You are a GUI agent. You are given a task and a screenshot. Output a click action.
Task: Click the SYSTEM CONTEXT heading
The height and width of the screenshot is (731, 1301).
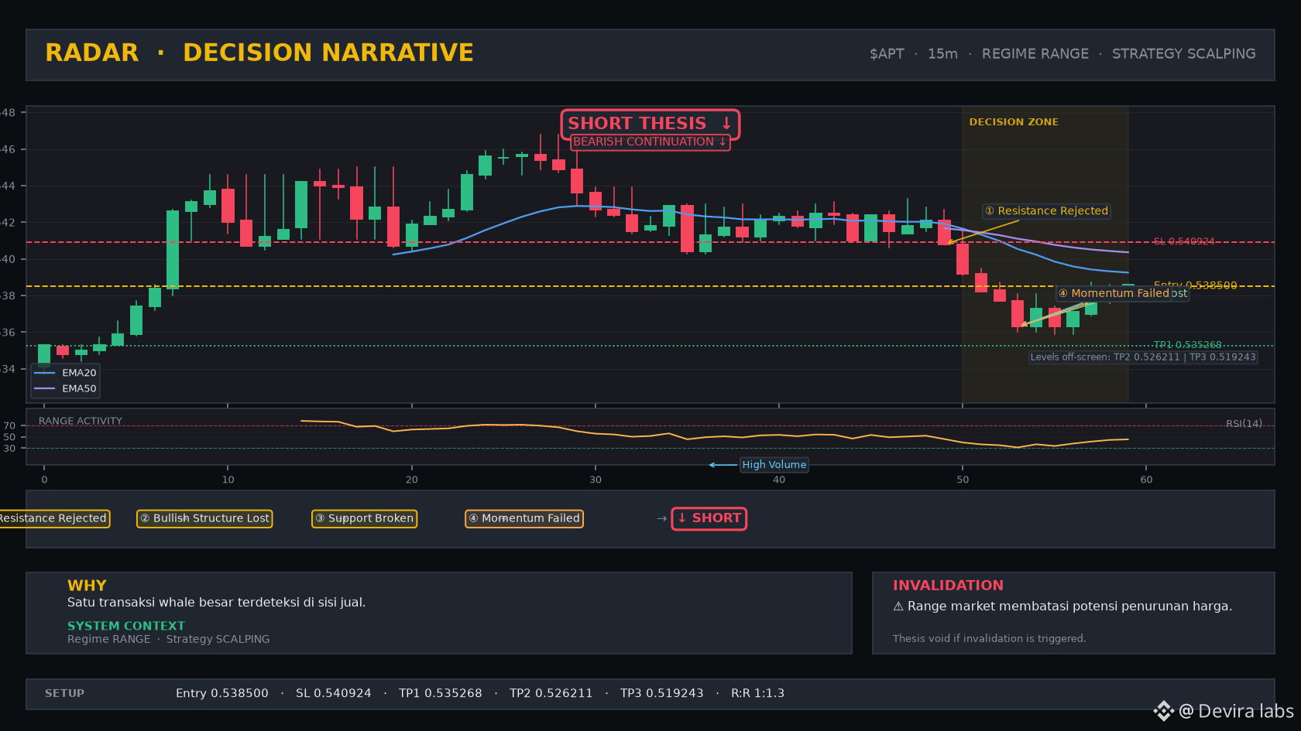coord(126,626)
